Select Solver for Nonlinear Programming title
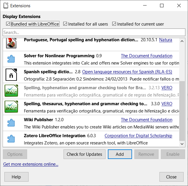Image resolution: width=188 pixels, height=186 pixels. pos(59,56)
